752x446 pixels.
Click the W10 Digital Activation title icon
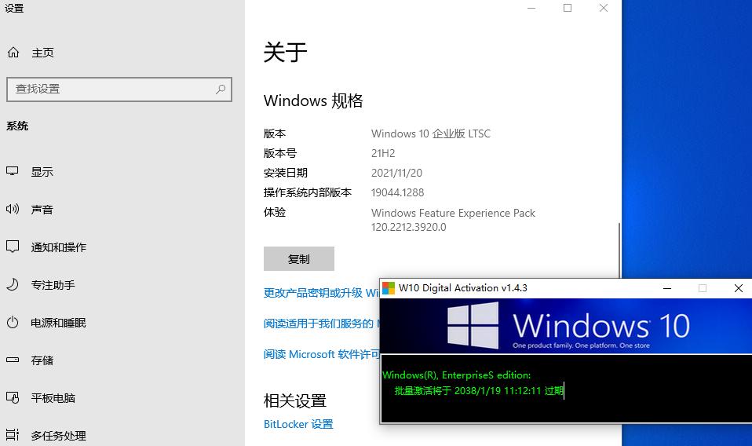[389, 287]
